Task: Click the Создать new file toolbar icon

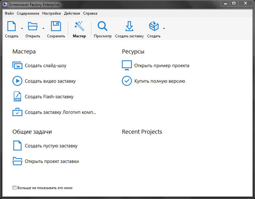Action: 12,27
